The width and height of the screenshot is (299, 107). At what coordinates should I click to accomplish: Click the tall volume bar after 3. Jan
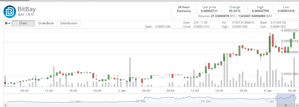(x=130, y=72)
